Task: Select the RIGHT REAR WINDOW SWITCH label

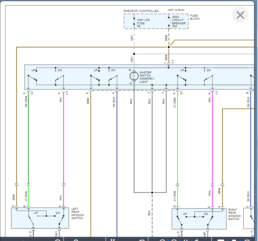Action: coord(234,214)
